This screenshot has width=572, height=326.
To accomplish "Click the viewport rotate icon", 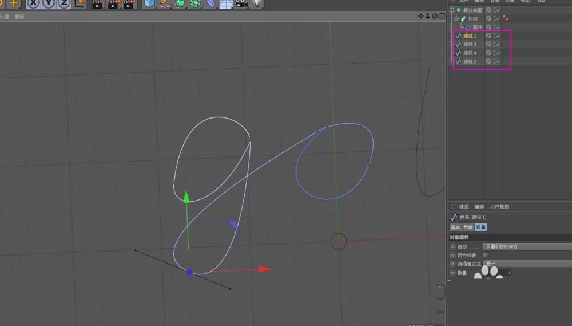I will (x=435, y=16).
